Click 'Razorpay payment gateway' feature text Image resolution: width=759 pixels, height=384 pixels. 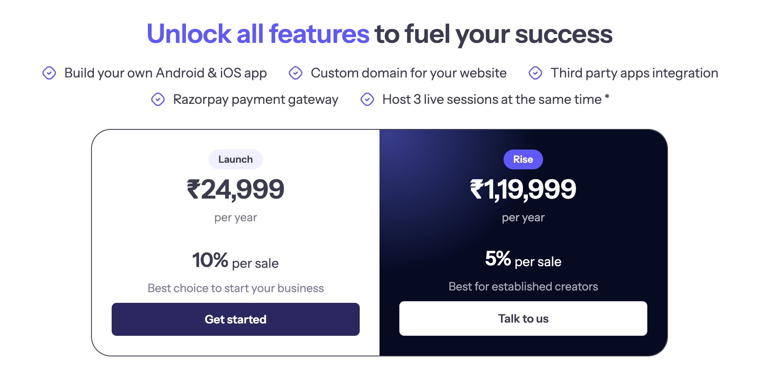pos(256,100)
